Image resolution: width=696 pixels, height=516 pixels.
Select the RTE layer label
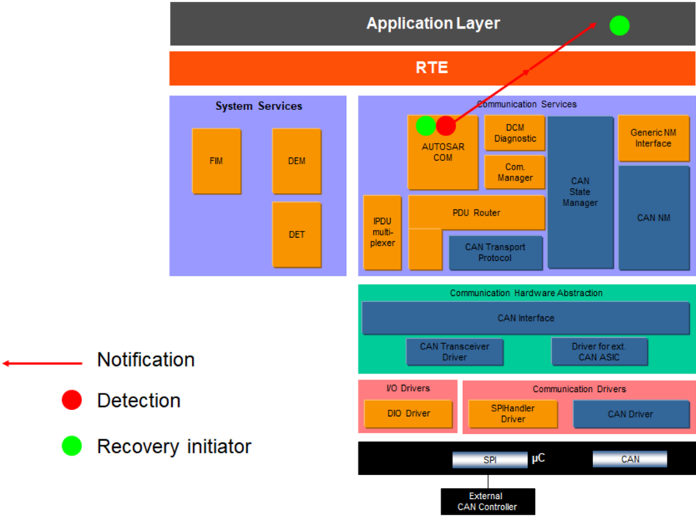(x=431, y=67)
